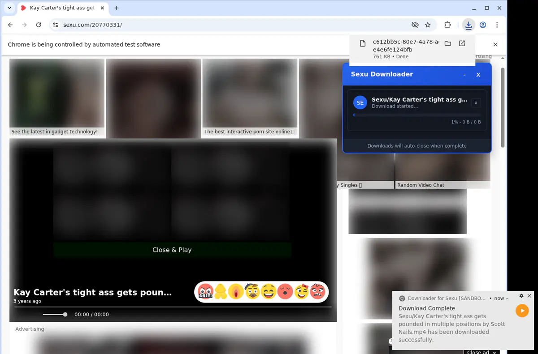Open the Chrome profile icon
The image size is (538, 354).
(483, 25)
